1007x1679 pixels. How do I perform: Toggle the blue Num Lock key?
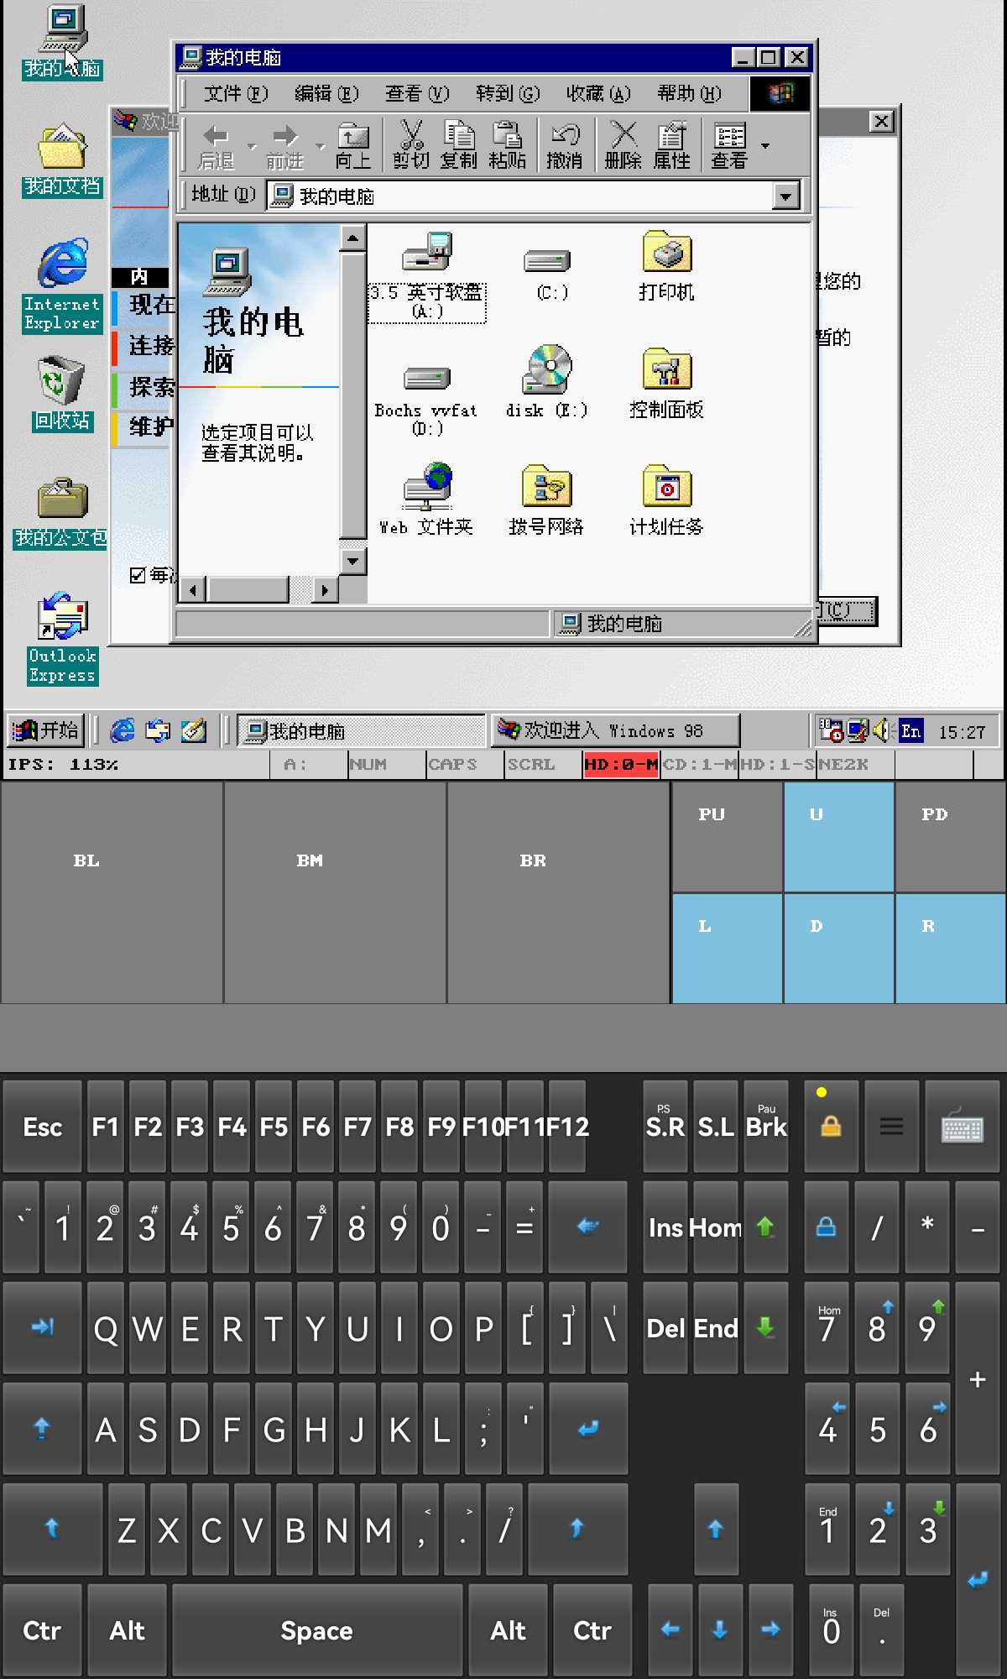click(x=826, y=1227)
